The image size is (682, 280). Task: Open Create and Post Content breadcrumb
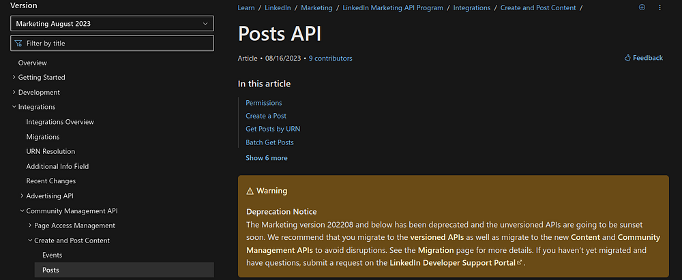tap(538, 7)
